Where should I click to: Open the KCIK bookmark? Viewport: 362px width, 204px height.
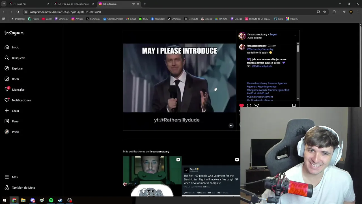point(143,19)
